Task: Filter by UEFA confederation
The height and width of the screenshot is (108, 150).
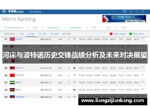Action: pos(124,28)
